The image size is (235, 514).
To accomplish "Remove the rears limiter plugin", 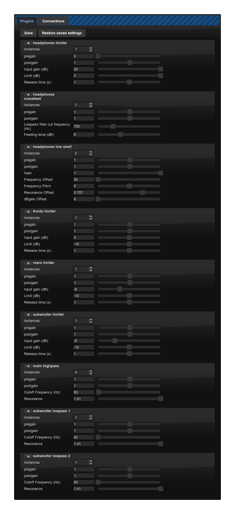I will [x=28, y=263].
